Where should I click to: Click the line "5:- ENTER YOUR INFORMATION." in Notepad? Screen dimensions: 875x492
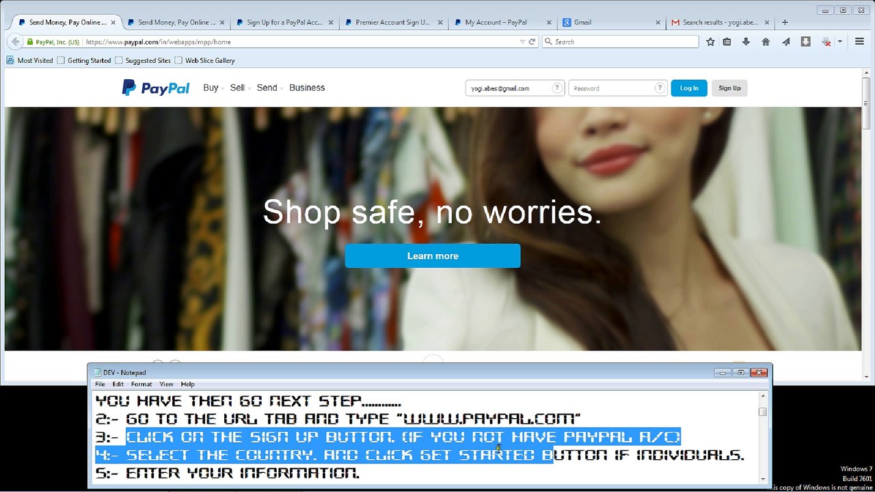(228, 472)
